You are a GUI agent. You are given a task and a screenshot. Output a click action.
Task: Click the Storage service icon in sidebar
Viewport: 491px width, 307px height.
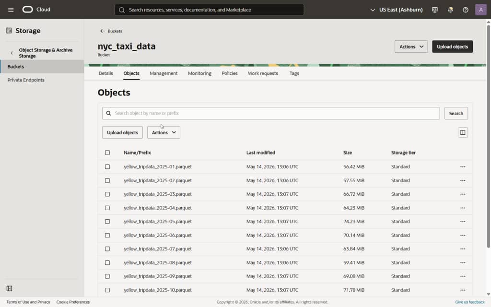[x=9, y=30]
